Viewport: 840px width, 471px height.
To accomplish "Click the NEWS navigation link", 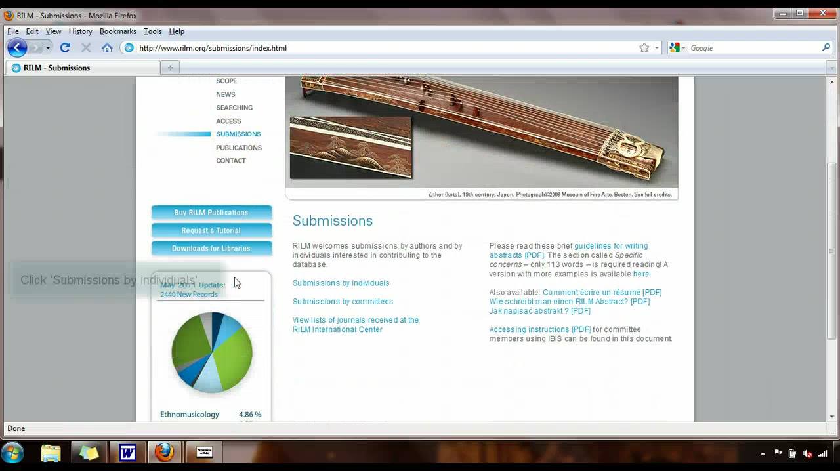I will [226, 94].
